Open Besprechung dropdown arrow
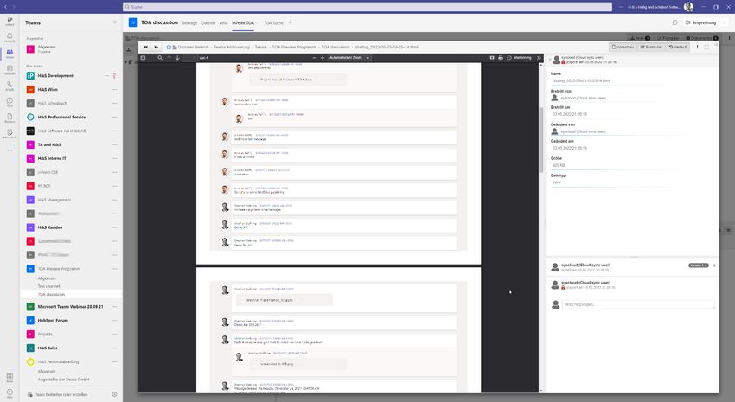 click(x=724, y=22)
